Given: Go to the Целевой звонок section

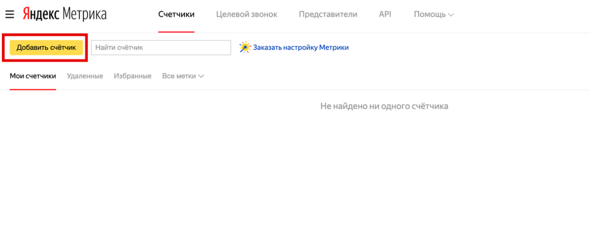Looking at the screenshot, I should coord(247,15).
